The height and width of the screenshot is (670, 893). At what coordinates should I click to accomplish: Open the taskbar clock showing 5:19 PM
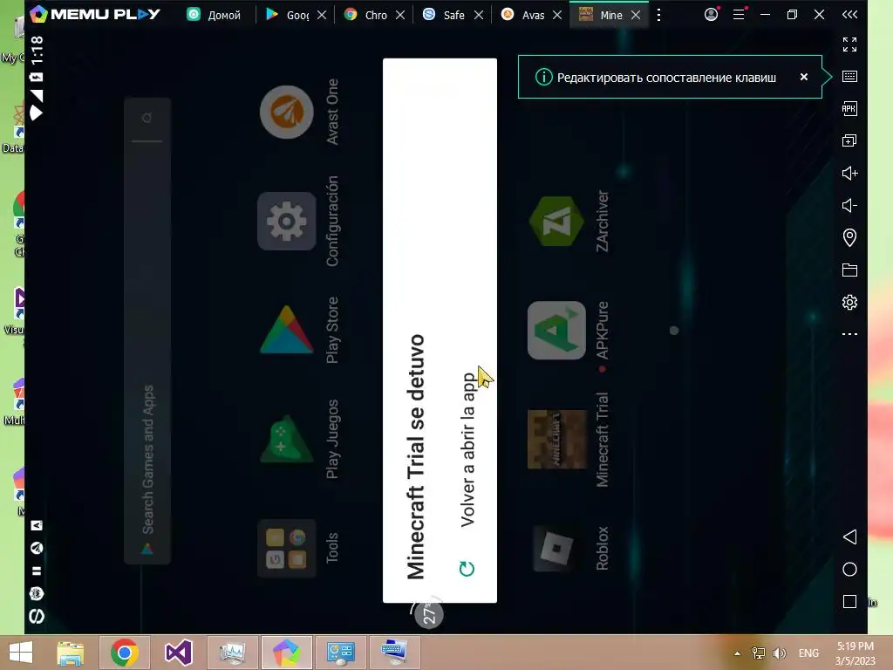click(x=855, y=653)
